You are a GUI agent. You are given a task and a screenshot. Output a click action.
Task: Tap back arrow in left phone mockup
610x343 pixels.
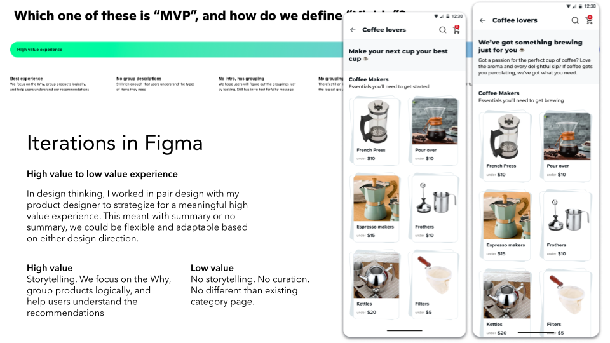click(353, 30)
